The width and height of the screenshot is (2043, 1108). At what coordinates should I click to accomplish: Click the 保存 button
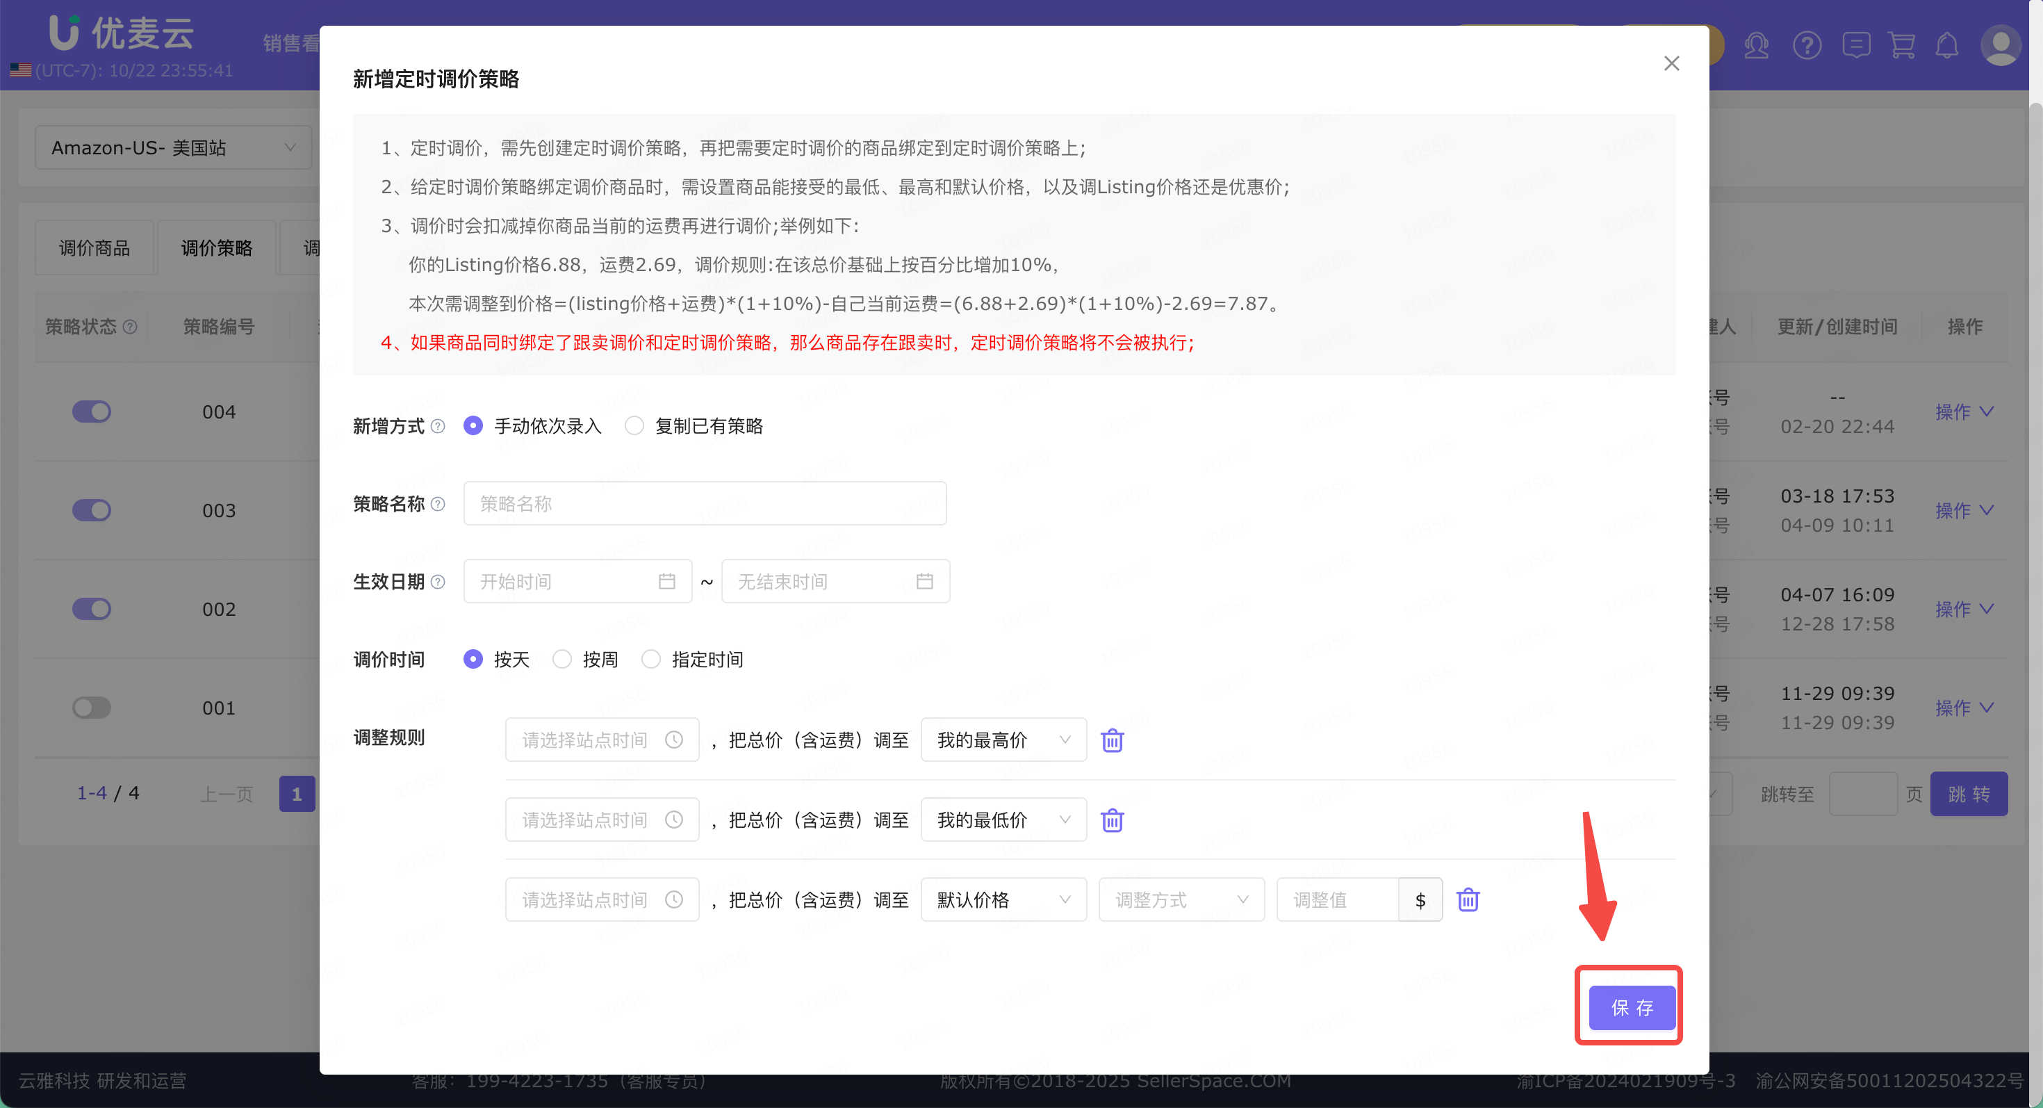coord(1632,1007)
